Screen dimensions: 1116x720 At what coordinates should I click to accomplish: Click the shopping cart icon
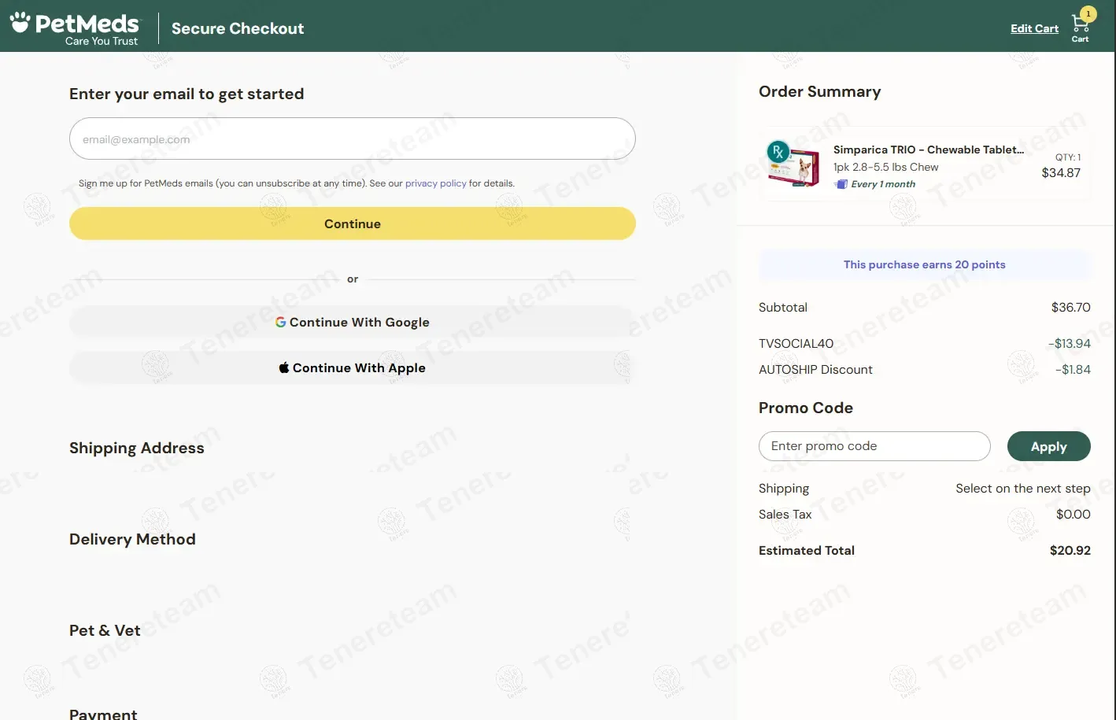(x=1079, y=24)
